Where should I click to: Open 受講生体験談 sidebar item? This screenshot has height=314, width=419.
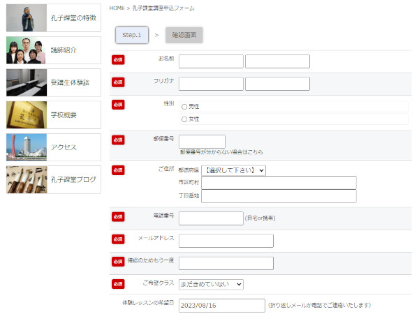tap(27, 82)
